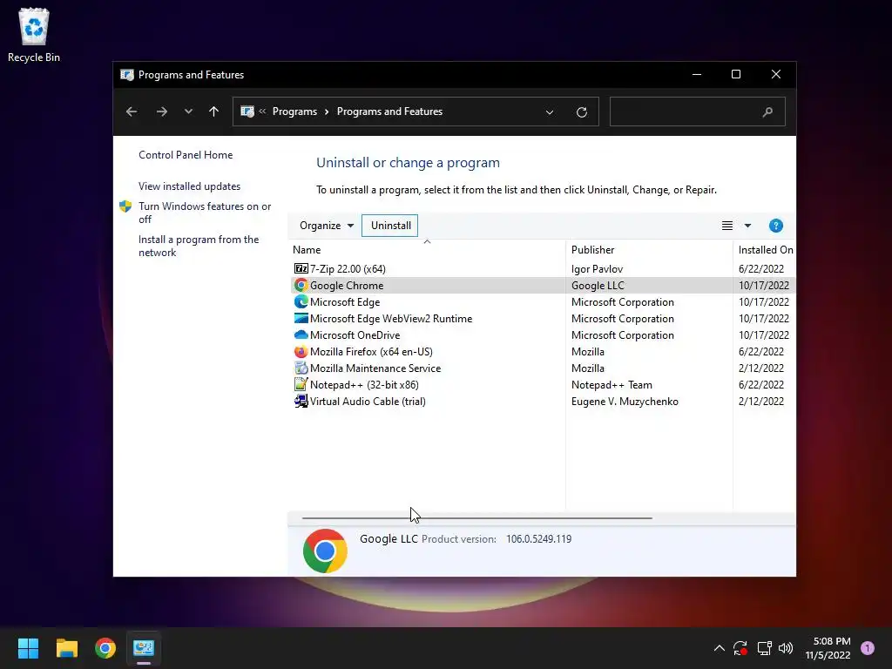Click the horizontal scrollbar of program list
The image size is (892, 669).
point(476,518)
